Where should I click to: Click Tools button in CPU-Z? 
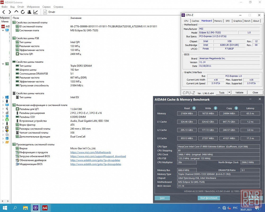coord(222,92)
